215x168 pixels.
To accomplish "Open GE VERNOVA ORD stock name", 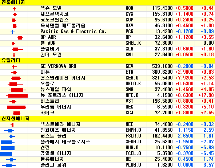I will [x=58, y=66].
